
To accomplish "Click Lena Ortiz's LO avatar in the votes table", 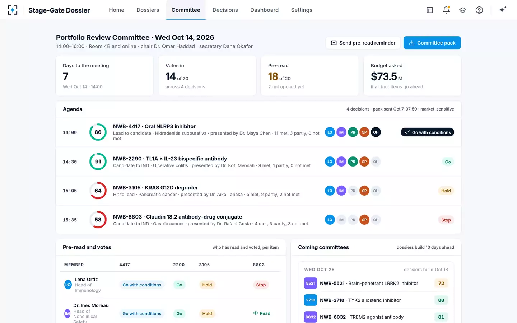I will [x=68, y=285].
